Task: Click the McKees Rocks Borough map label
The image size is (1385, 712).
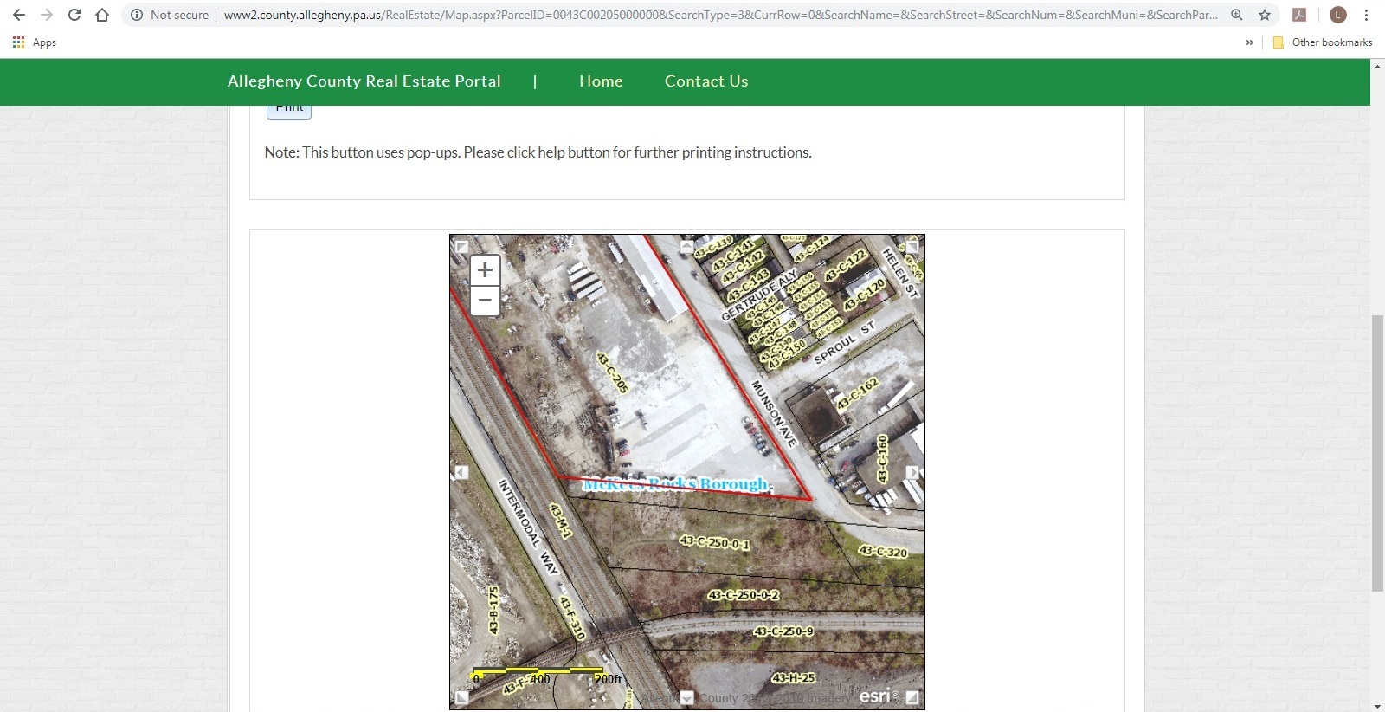Action: pos(675,483)
